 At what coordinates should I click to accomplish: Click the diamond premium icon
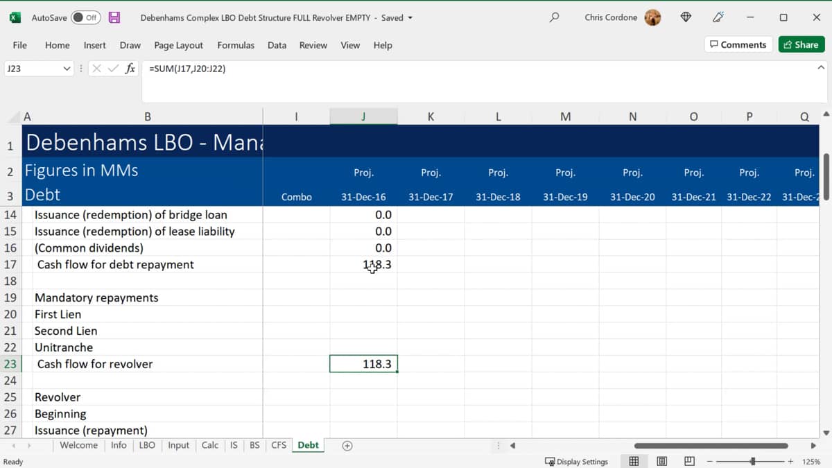686,17
